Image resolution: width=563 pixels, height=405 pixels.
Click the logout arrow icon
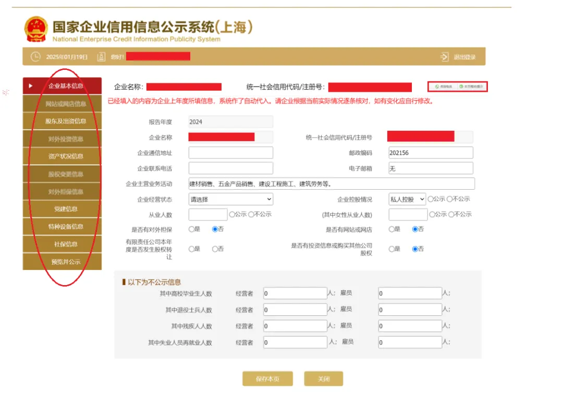445,57
